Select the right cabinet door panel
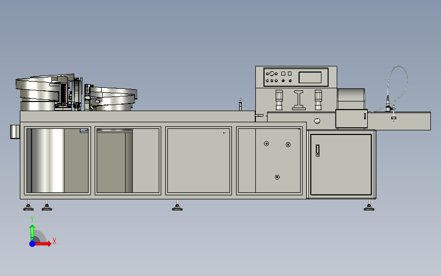The height and width of the screenshot is (276, 441). click(341, 165)
